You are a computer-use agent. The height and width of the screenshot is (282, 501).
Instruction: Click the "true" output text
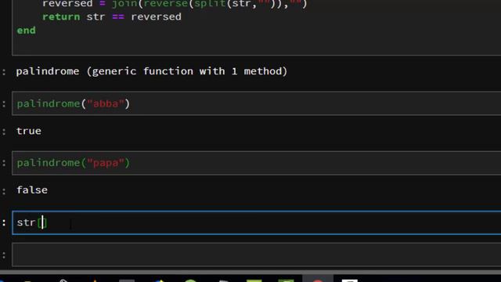29,131
